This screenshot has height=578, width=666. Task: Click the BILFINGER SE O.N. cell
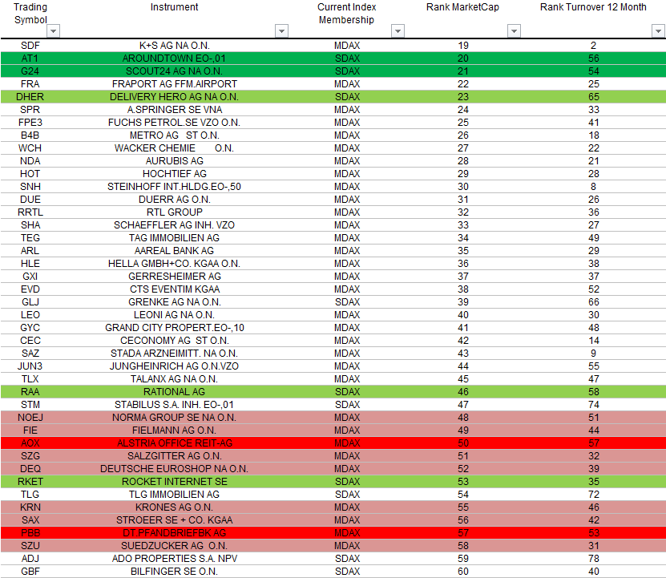(174, 572)
